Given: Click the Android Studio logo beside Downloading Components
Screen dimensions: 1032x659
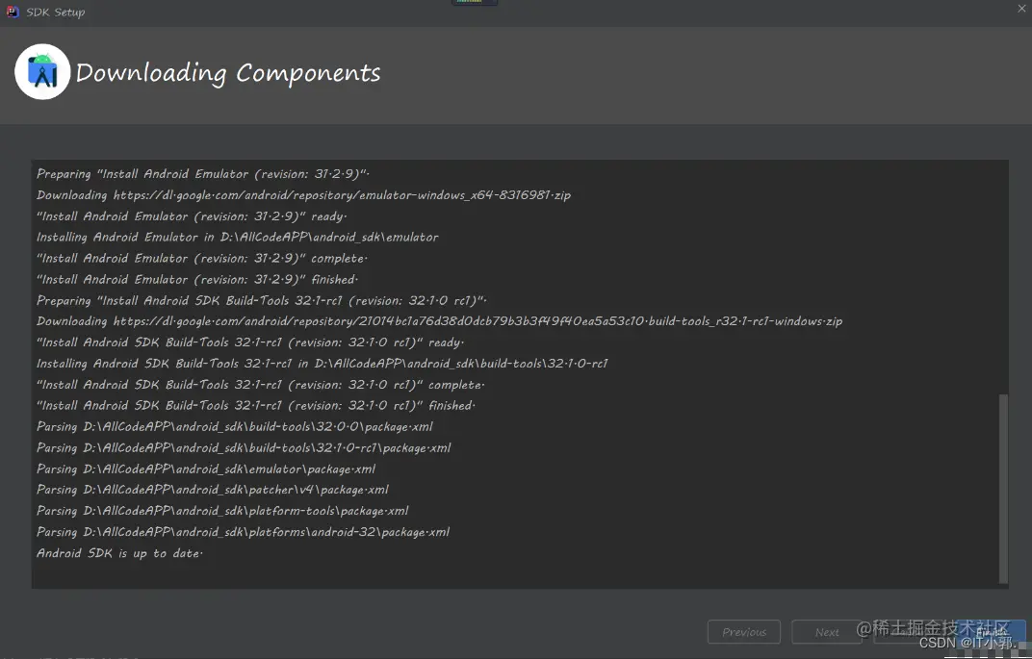Looking at the screenshot, I should tap(42, 72).
